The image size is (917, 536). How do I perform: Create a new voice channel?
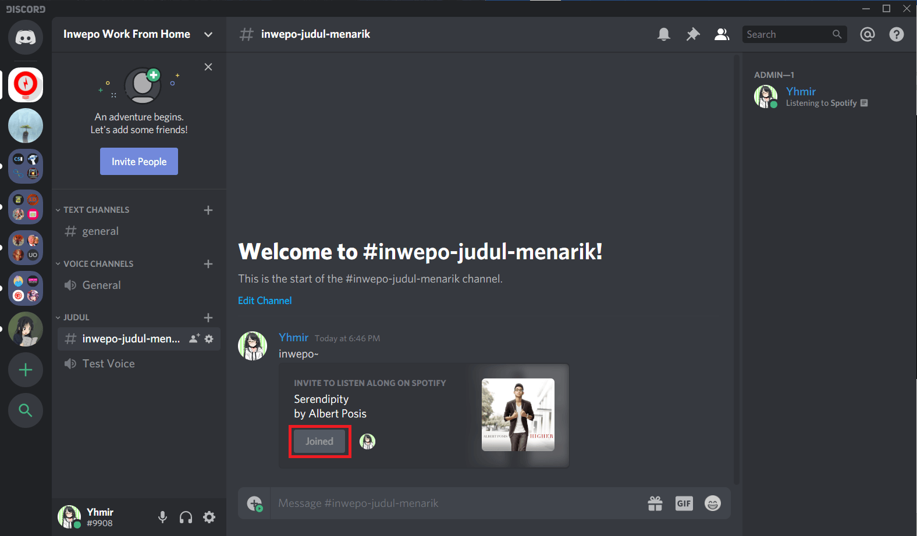tap(208, 264)
